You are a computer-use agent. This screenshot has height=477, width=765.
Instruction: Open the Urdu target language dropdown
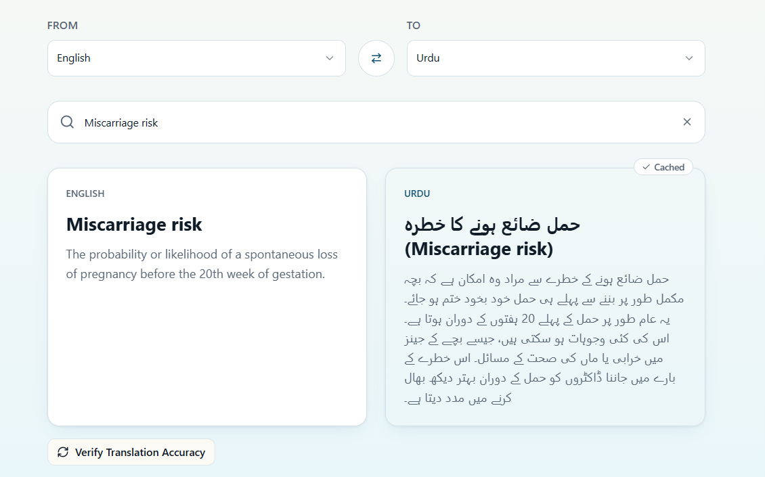point(556,58)
